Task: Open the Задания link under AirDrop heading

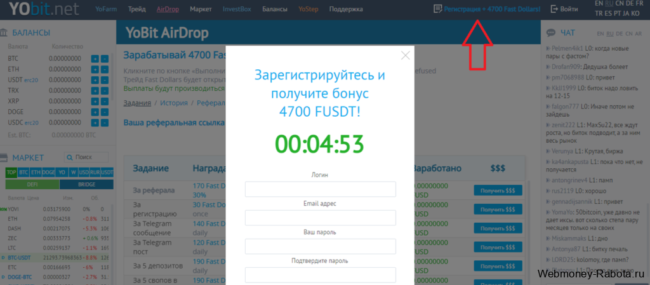Action: (137, 103)
